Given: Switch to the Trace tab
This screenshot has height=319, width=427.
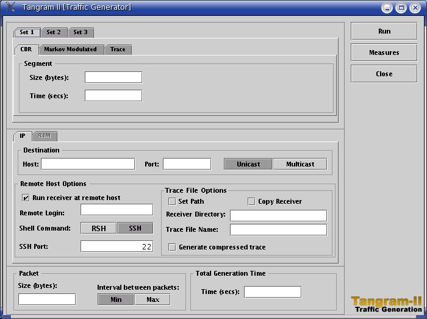Looking at the screenshot, I should (x=118, y=49).
